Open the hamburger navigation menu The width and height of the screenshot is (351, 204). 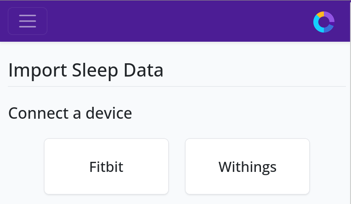pyautogui.click(x=28, y=21)
